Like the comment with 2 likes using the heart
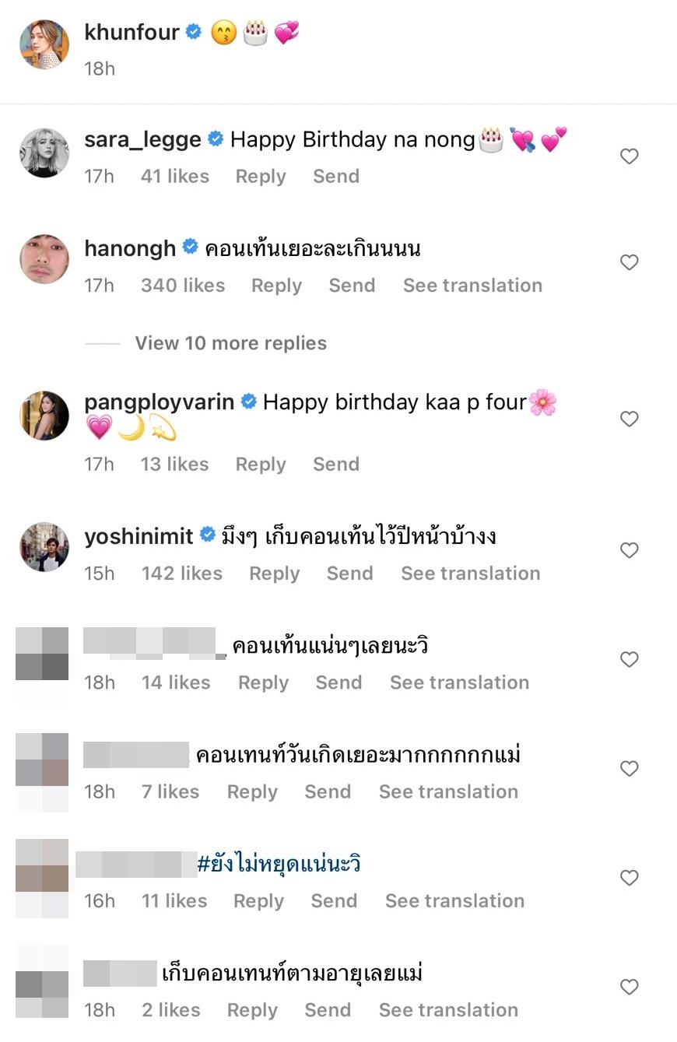This screenshot has height=1042, width=677. point(629,987)
